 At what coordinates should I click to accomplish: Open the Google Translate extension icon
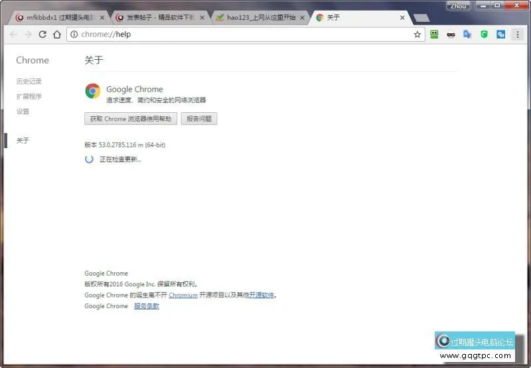[x=467, y=35]
